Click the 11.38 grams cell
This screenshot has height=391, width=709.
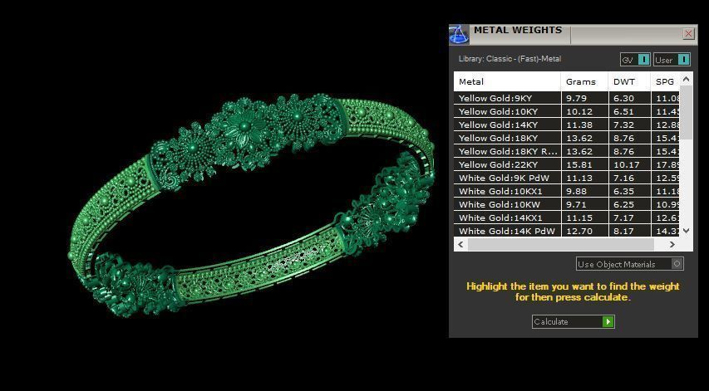[584, 125]
